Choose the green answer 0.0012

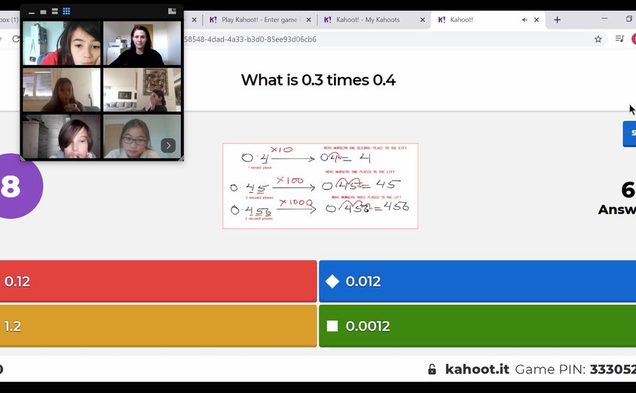477,326
